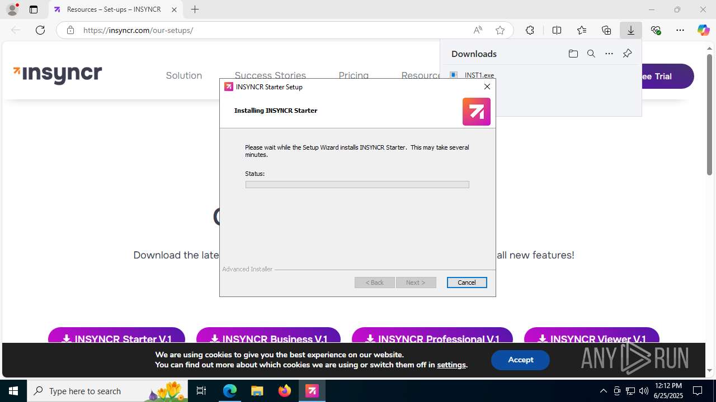The width and height of the screenshot is (716, 402).
Task: Refresh the insyncr page
Action: click(x=40, y=30)
